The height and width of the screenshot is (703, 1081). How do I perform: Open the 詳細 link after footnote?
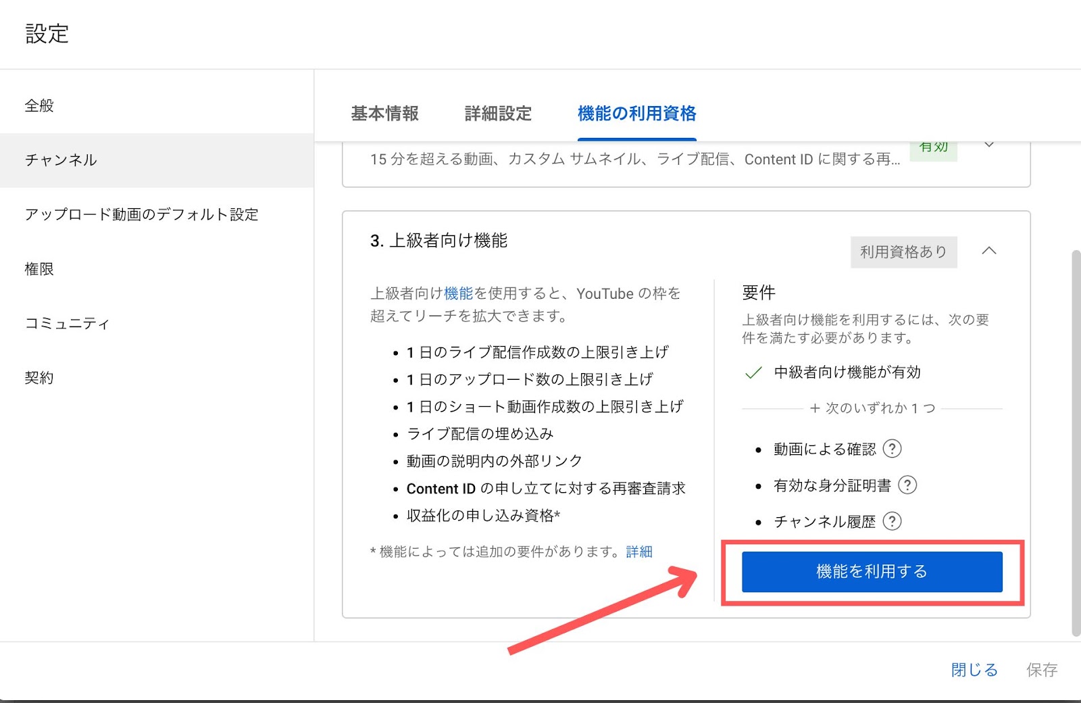pos(639,552)
